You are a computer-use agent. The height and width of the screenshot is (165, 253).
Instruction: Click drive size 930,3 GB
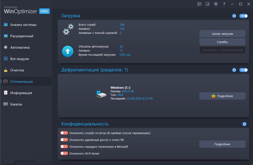(128, 91)
